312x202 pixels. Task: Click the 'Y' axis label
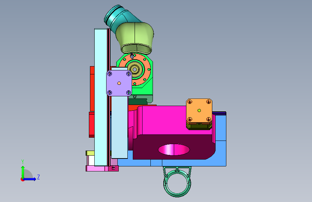[23, 162]
